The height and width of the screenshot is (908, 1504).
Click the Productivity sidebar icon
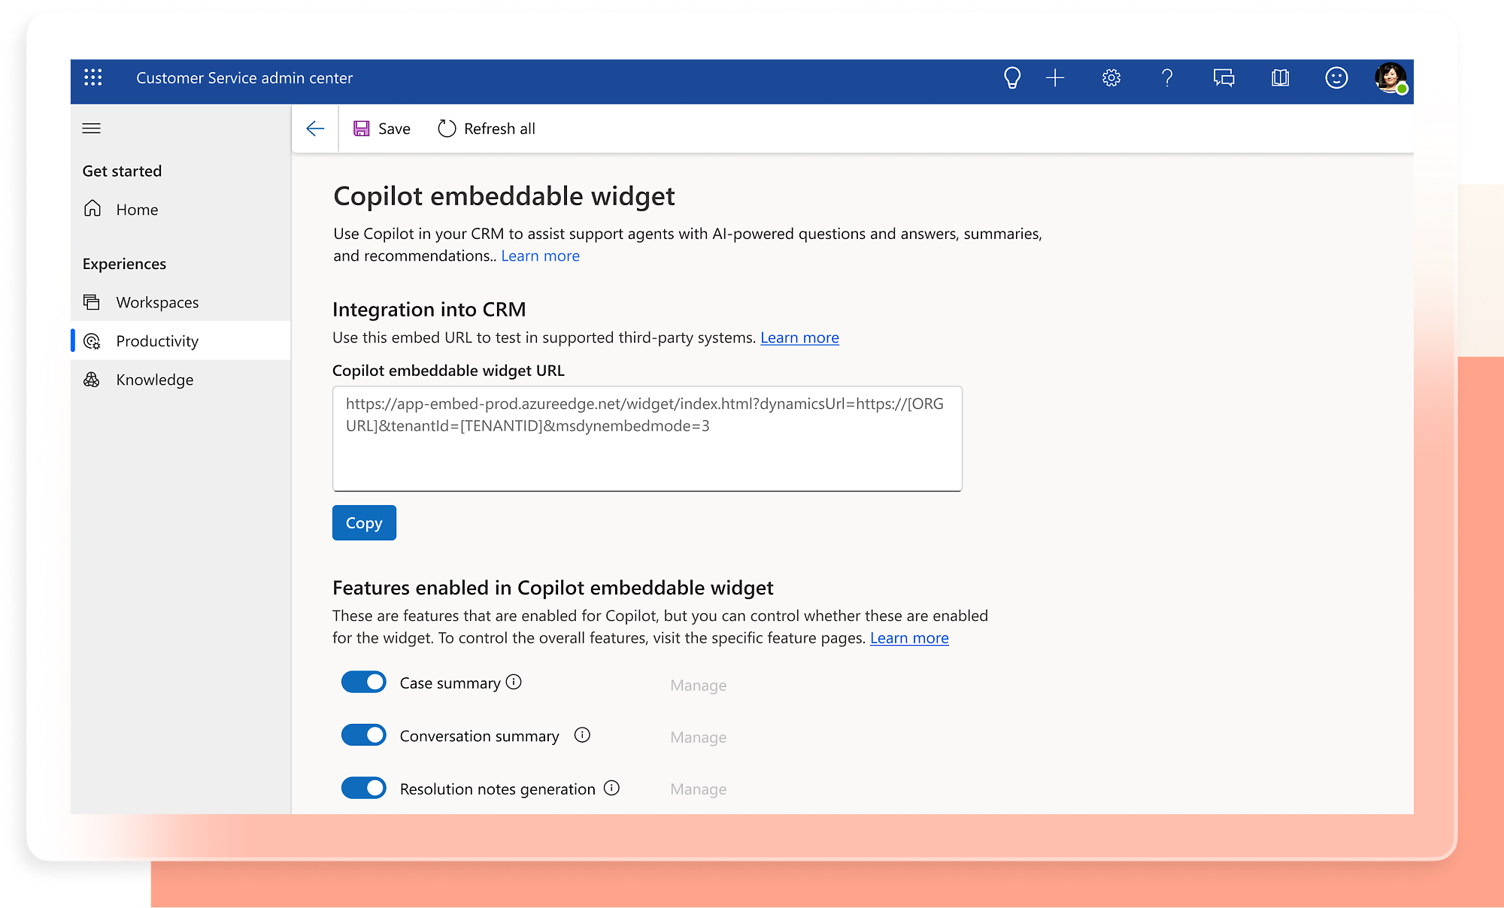click(92, 341)
